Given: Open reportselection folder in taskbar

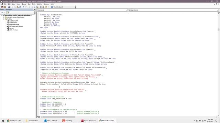Looking at the screenshot, I should tap(33, 121).
